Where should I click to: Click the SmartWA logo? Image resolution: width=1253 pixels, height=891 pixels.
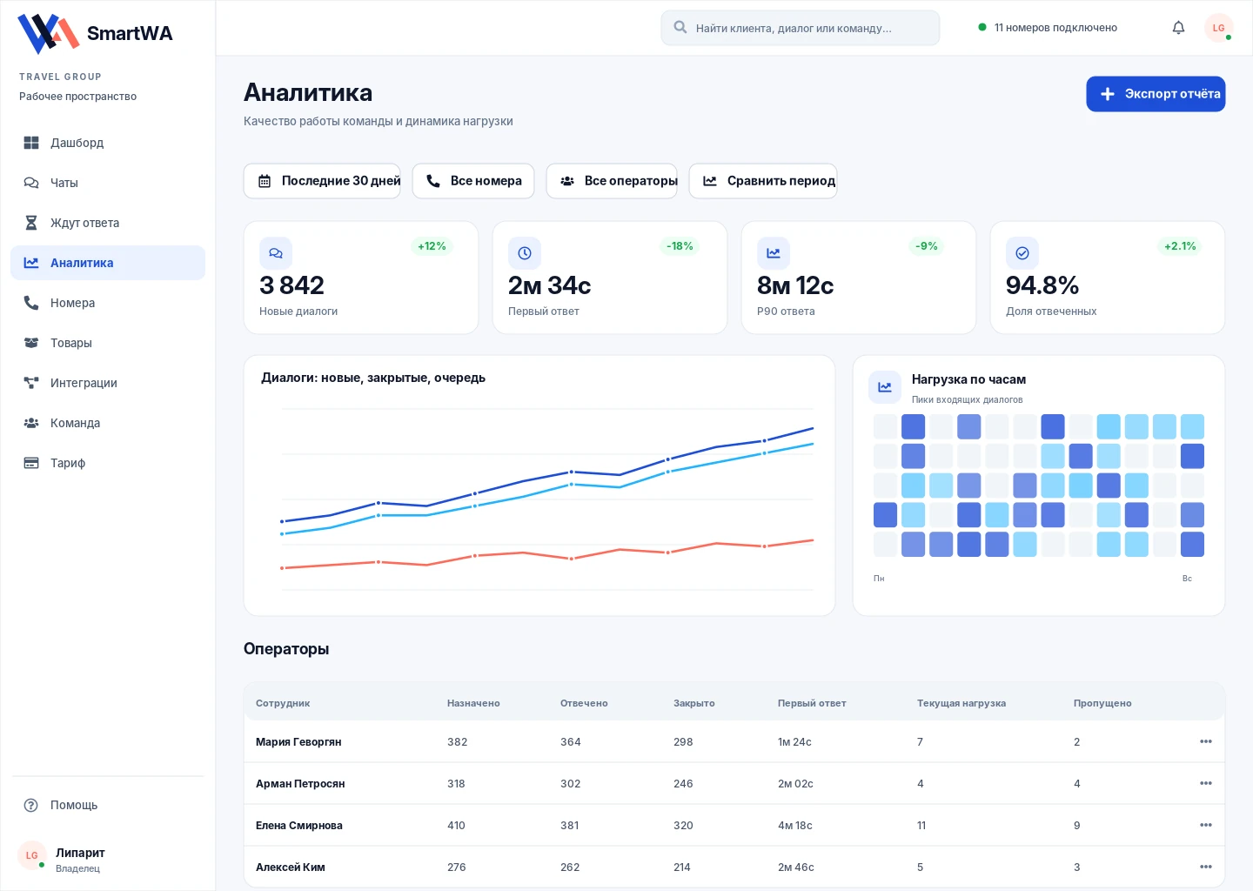pyautogui.click(x=95, y=33)
